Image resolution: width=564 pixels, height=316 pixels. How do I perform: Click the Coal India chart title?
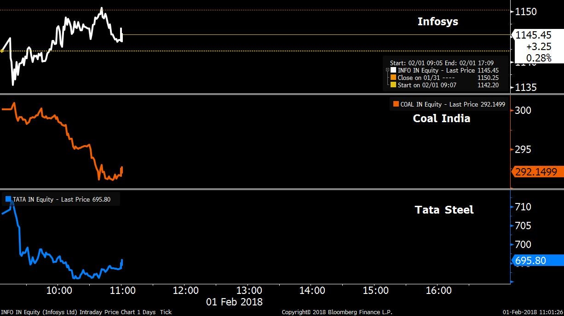(x=441, y=118)
